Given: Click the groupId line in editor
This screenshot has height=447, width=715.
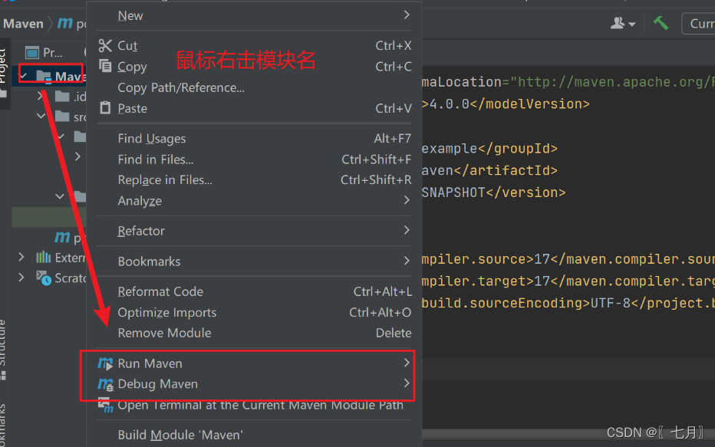Looking at the screenshot, I should pos(489,149).
